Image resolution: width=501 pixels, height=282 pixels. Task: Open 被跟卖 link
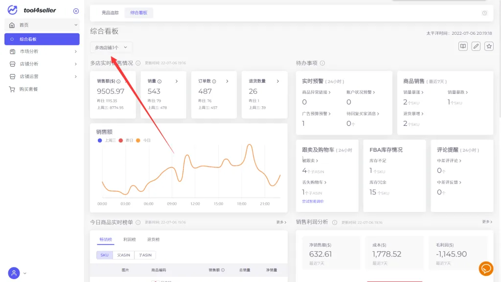coord(310,161)
